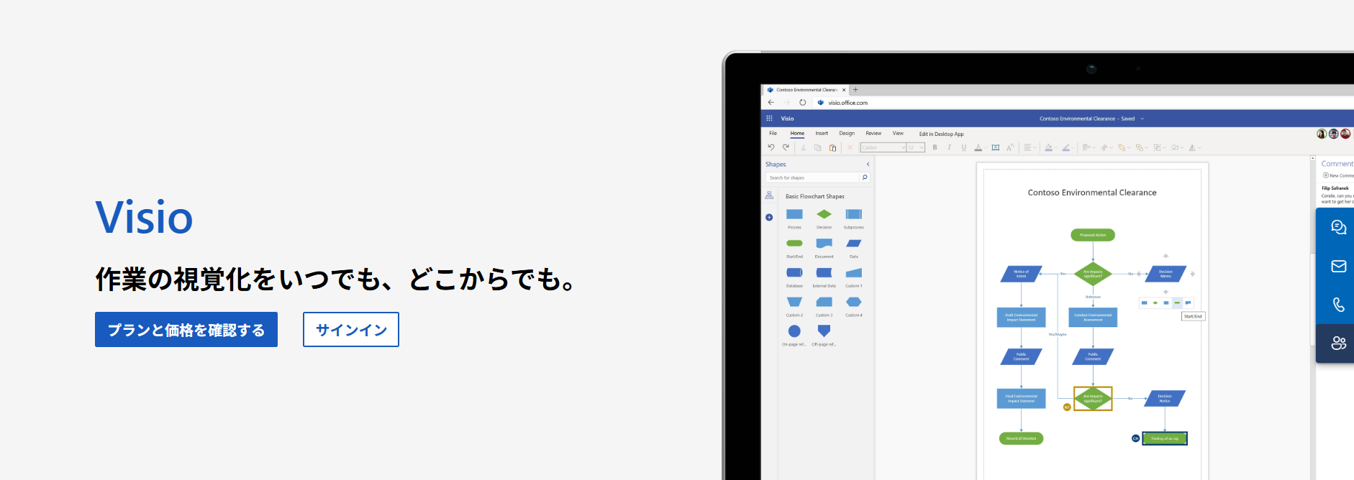Switch to the Design ribbon tab
The width and height of the screenshot is (1354, 480).
[x=847, y=133]
